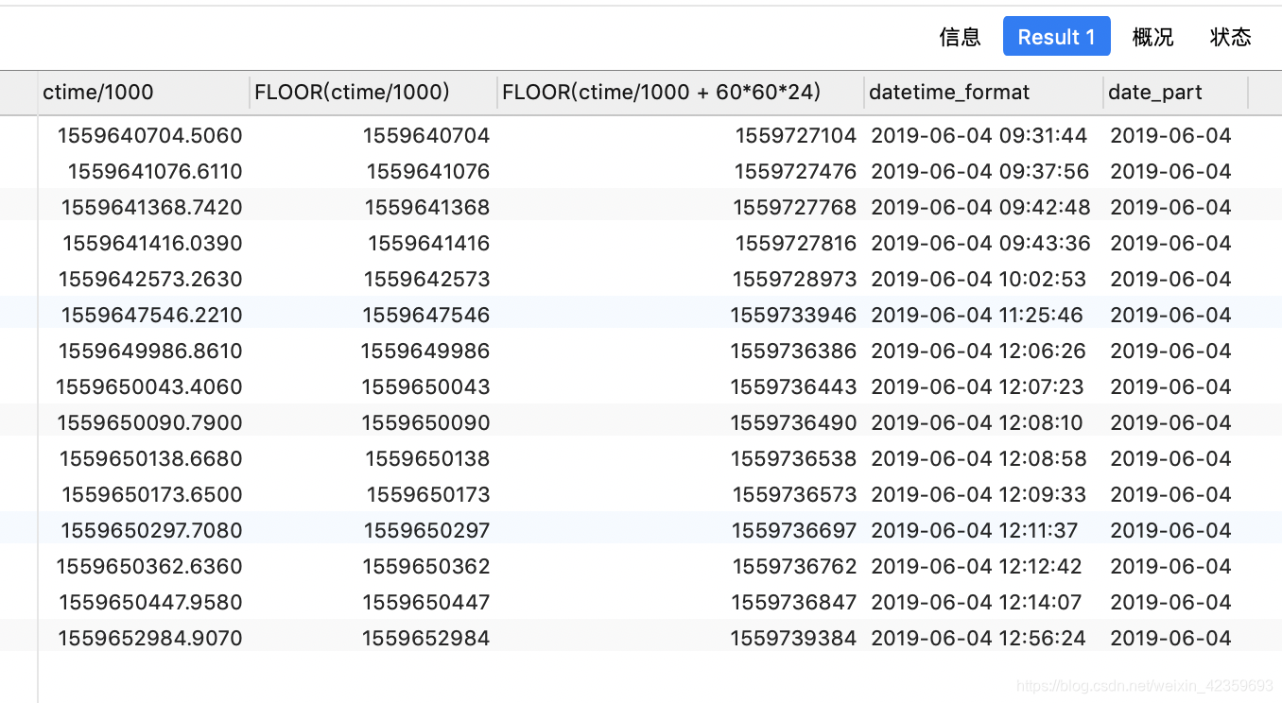
Task: Click value 1559739384
Action: coord(793,638)
